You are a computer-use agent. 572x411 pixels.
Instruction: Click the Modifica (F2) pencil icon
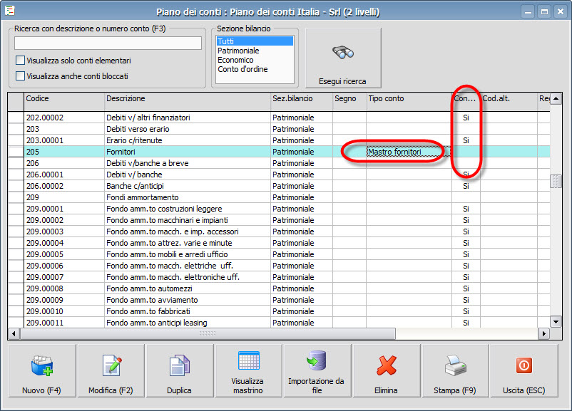[112, 365]
